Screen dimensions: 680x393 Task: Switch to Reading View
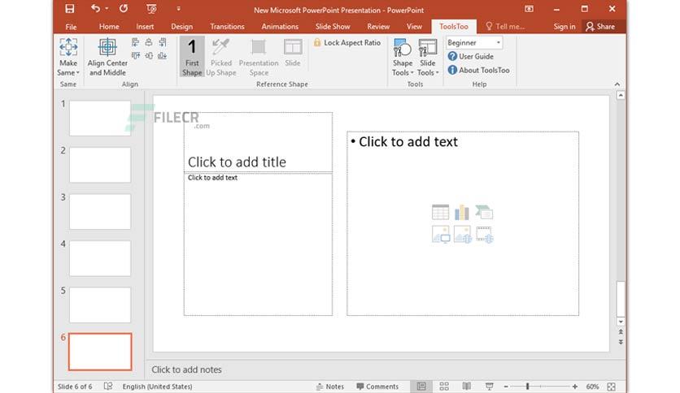[x=467, y=386]
